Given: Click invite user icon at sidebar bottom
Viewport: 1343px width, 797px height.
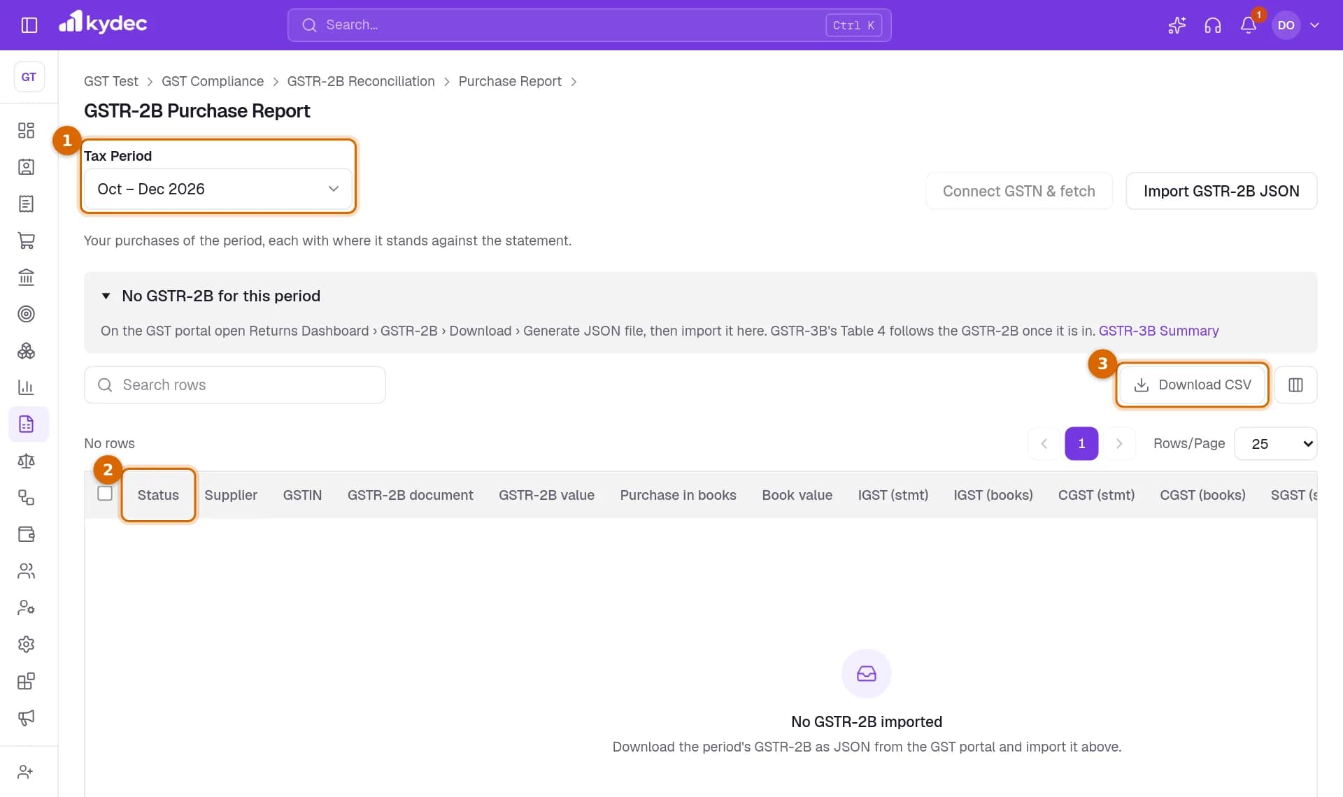Looking at the screenshot, I should point(26,772).
